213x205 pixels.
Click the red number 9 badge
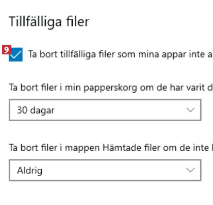7,50
